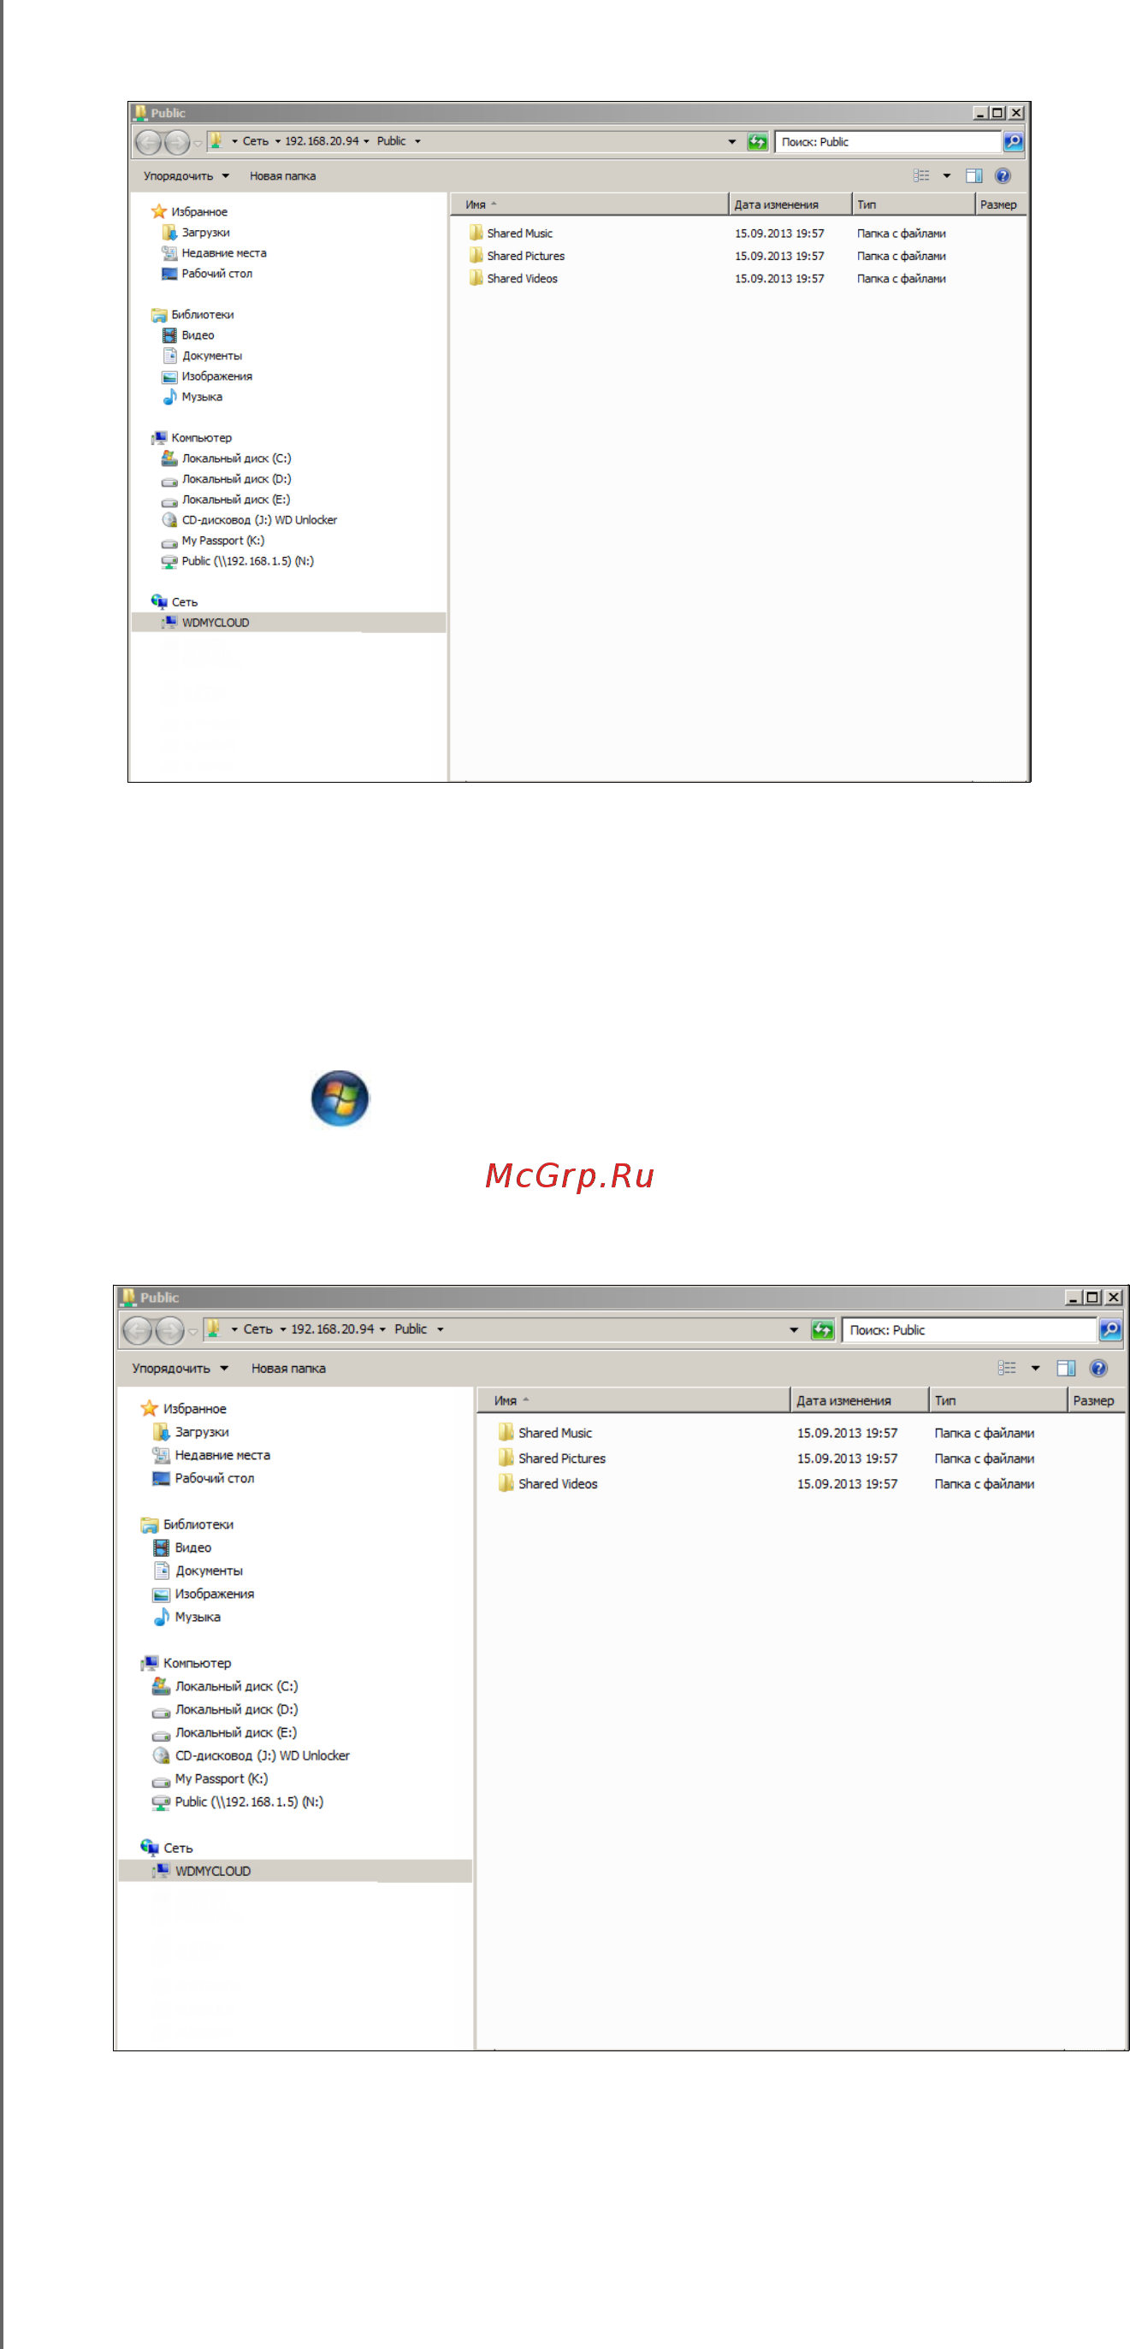The width and height of the screenshot is (1130, 2349).
Task: Toggle preview pane icon in upper window
Action: point(973,176)
